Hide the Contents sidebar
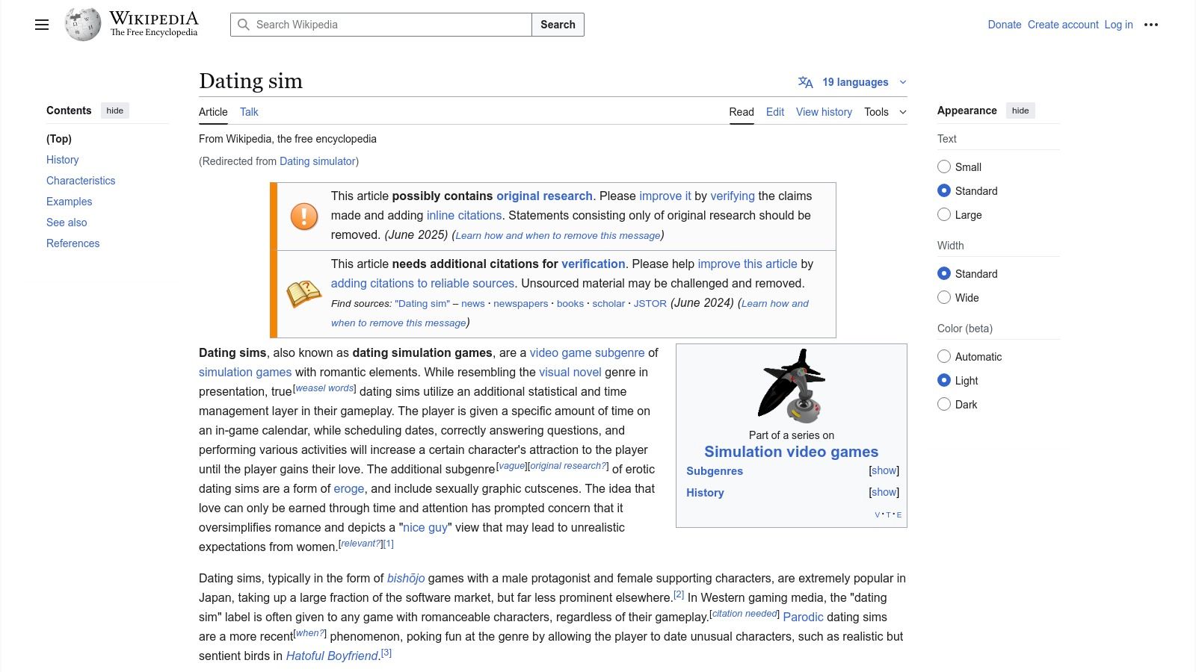 coord(114,111)
